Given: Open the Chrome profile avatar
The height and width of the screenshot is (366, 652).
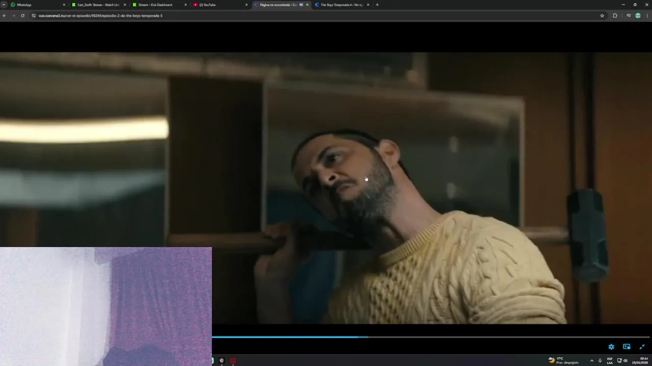Looking at the screenshot, I should (x=638, y=16).
